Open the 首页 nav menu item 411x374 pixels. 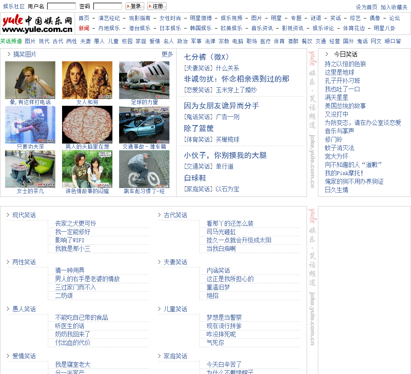84,18
